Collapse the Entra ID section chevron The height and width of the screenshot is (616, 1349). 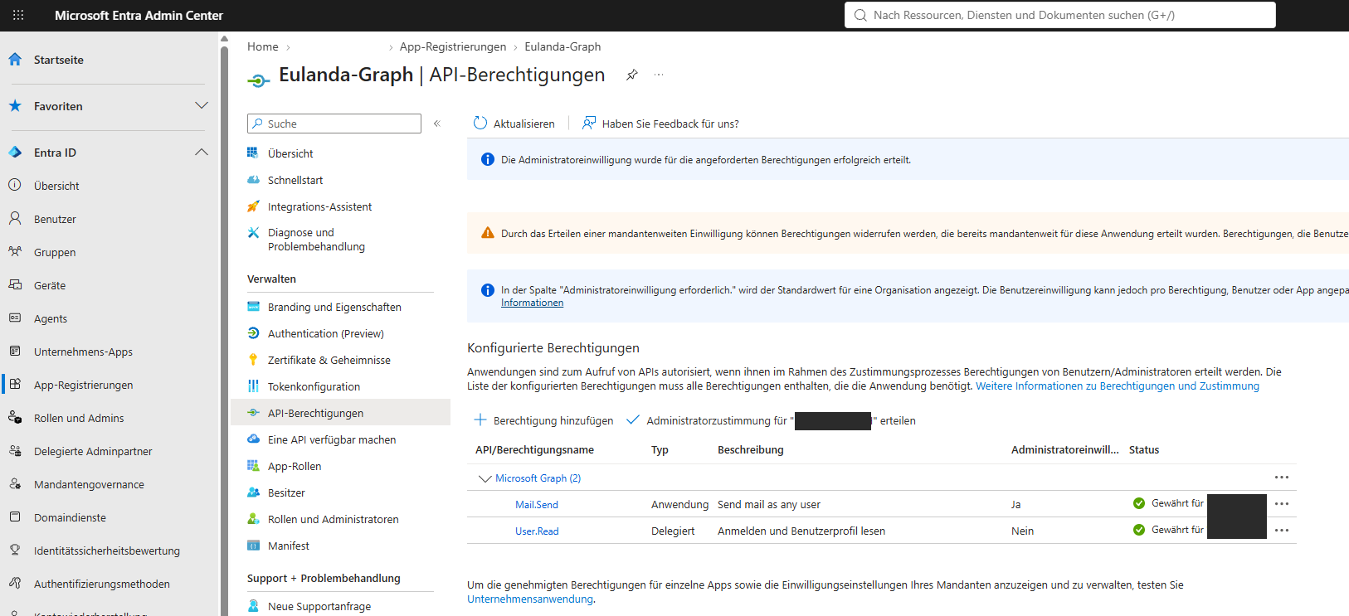[x=201, y=152]
